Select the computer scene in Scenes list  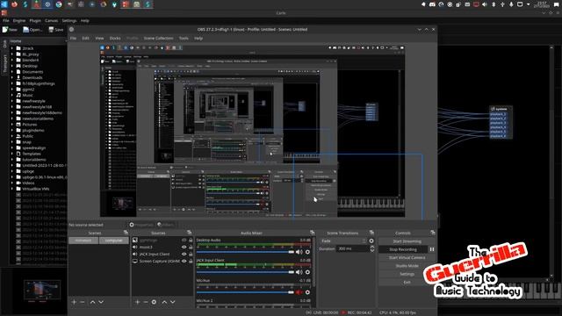[113, 241]
